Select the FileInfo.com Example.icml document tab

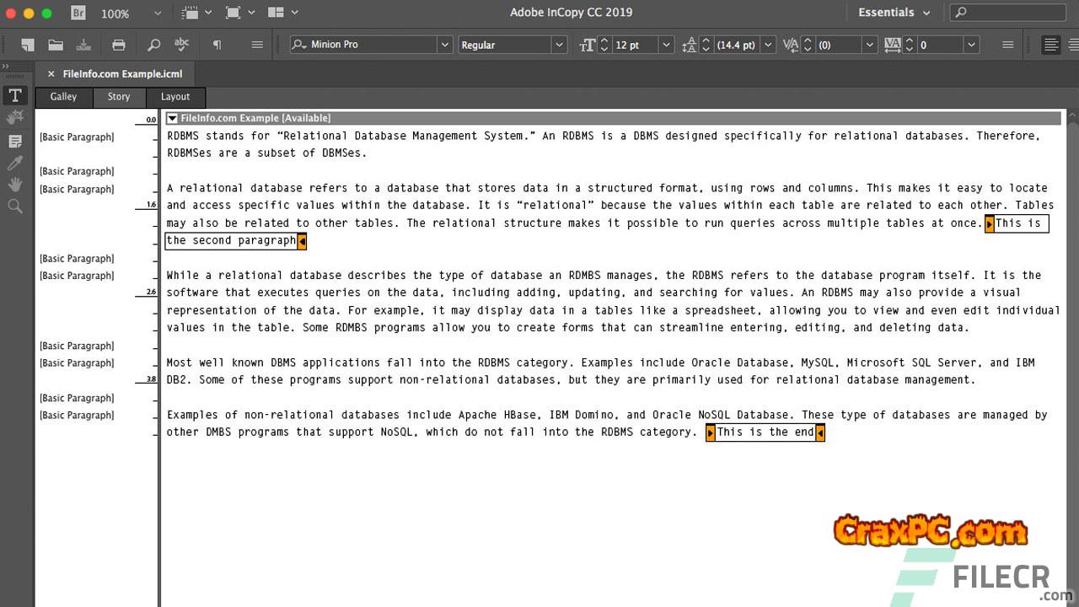(122, 74)
